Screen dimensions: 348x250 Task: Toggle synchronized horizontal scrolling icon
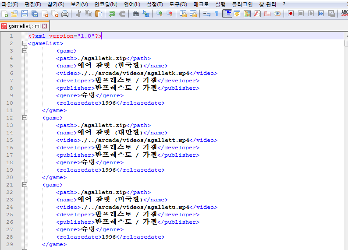[193, 14]
